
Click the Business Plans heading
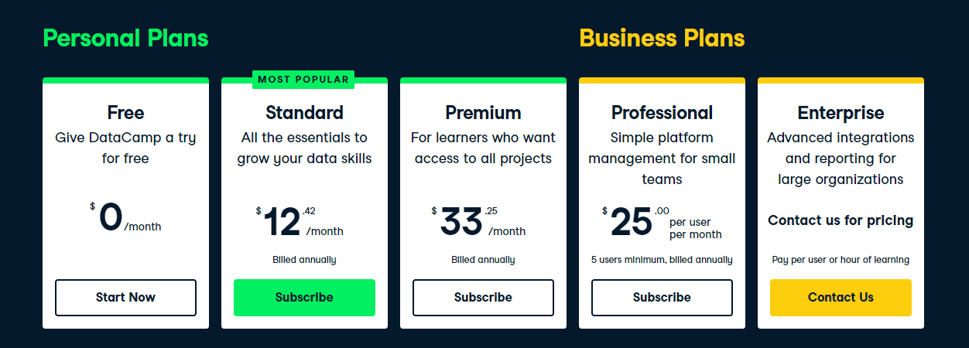point(662,38)
